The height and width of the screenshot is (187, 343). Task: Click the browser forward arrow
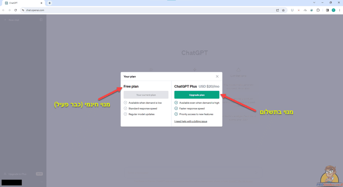point(9,10)
